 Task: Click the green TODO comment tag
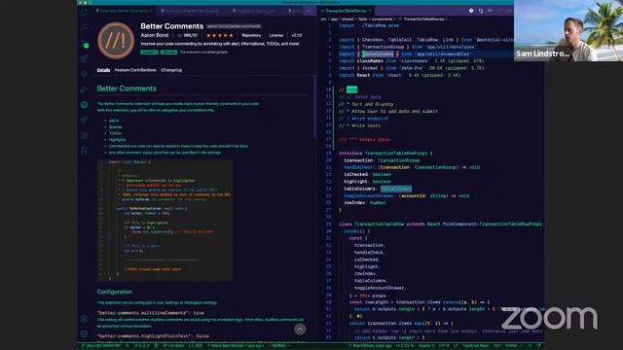(351, 90)
